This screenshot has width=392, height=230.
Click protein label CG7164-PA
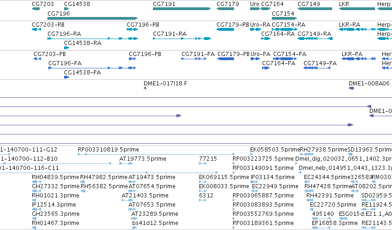pos(279,63)
